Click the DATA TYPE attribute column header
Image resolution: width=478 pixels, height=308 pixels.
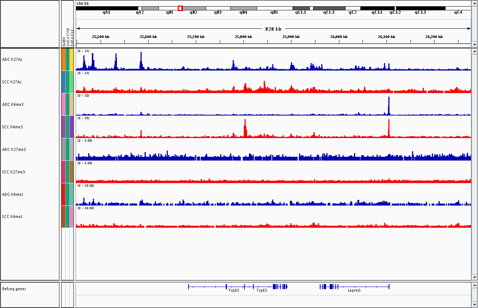[68, 37]
